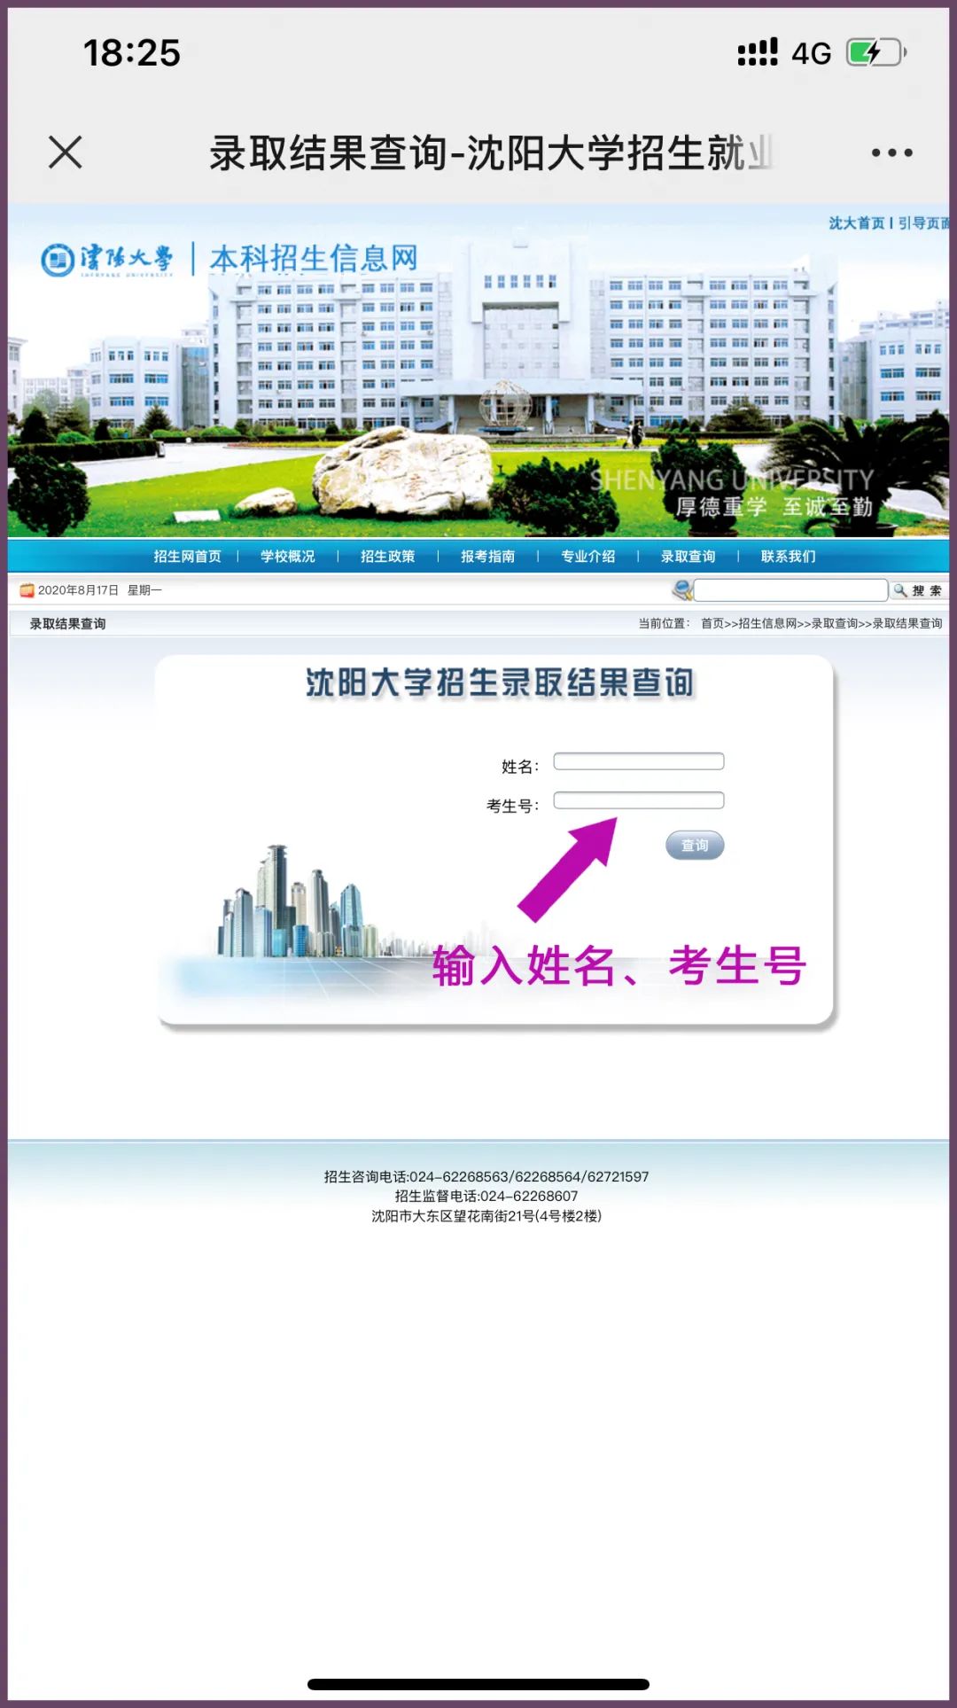Open 联系我们 navigation item
The image size is (957, 1708).
(789, 557)
